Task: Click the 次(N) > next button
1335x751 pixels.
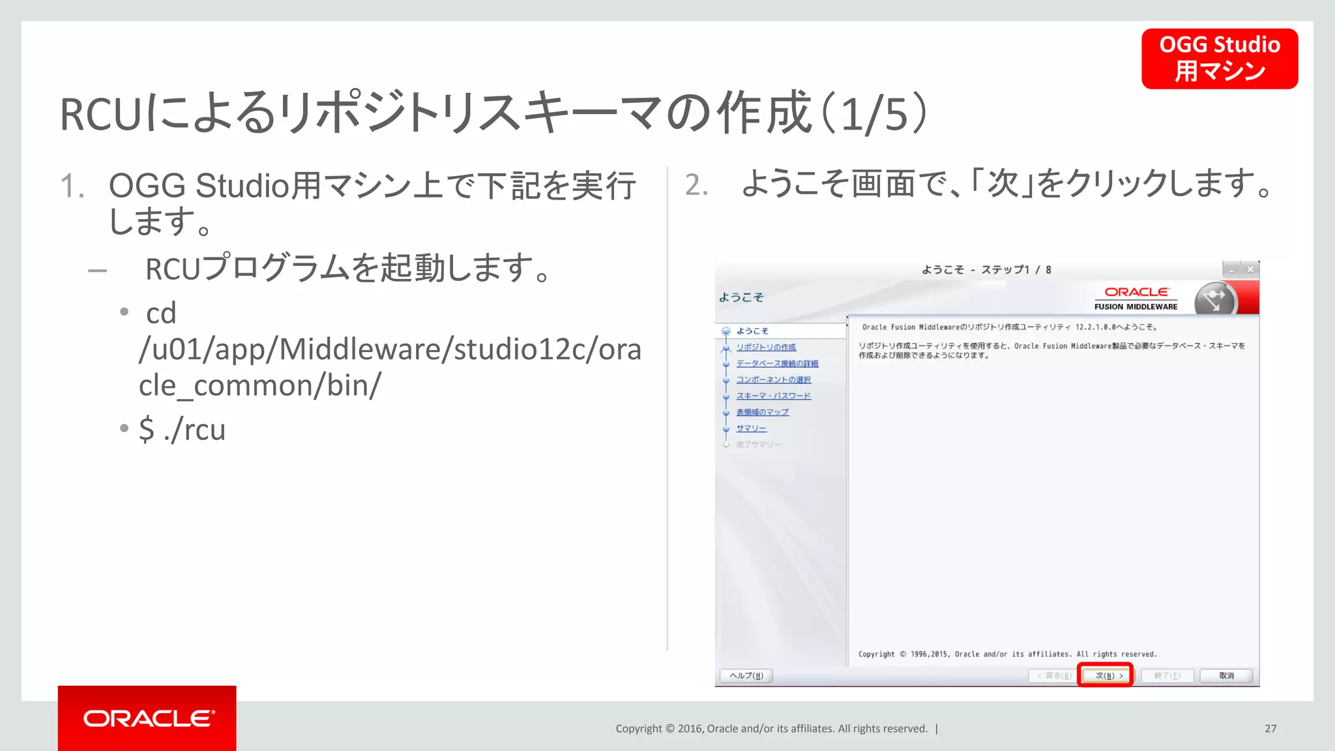Action: click(1108, 675)
